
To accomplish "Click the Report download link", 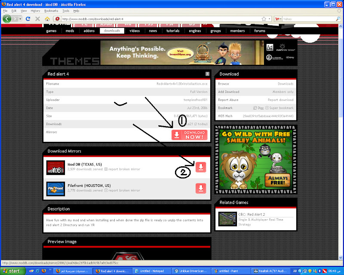I will (x=280, y=100).
